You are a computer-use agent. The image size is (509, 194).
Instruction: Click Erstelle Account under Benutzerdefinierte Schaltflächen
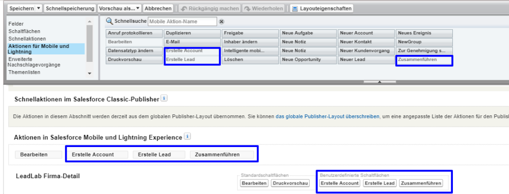pyautogui.click(x=339, y=183)
